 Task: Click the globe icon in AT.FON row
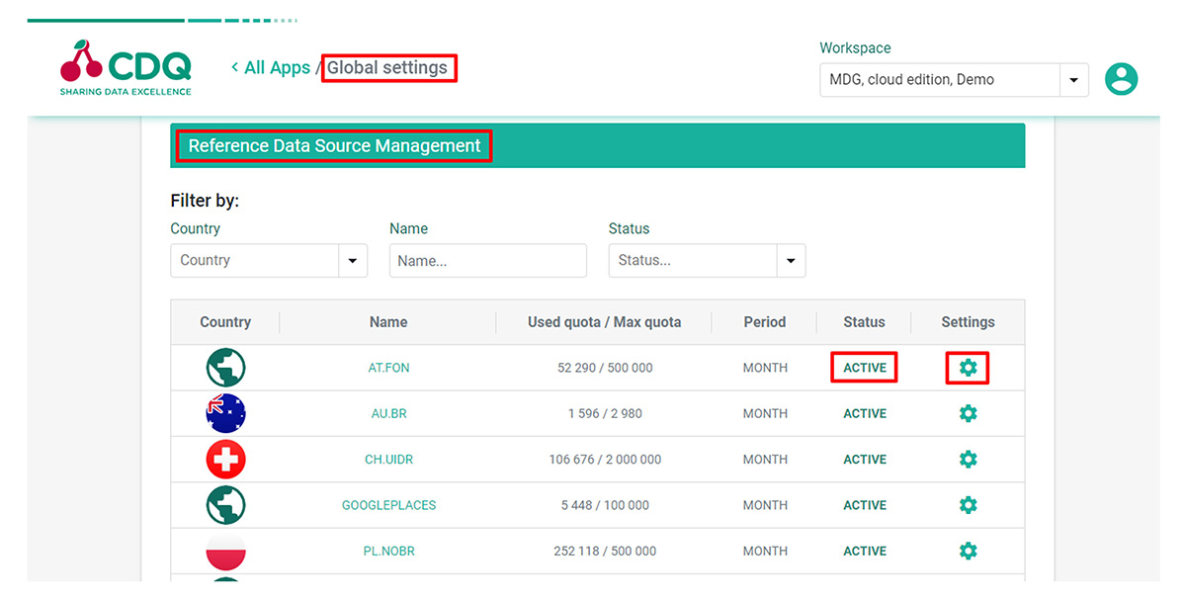tap(225, 368)
